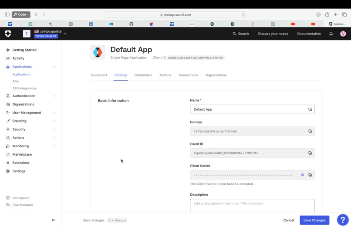Collapse the sidebar with double-chevron icon
Image resolution: width=351 pixels, height=228 pixels.
[x=53, y=220]
